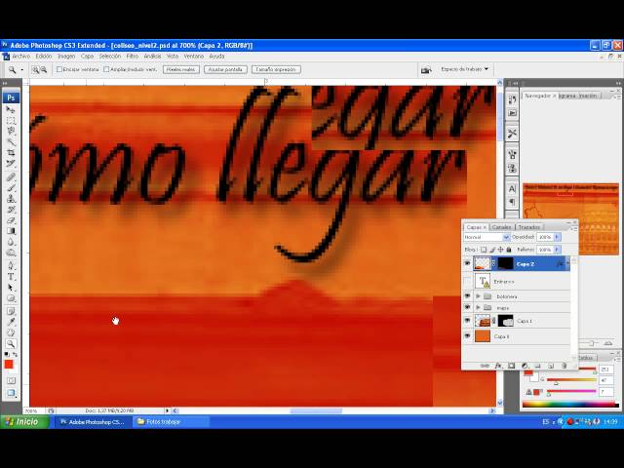This screenshot has width=624, height=468.
Task: Open the Filtro menu
Action: tap(133, 57)
